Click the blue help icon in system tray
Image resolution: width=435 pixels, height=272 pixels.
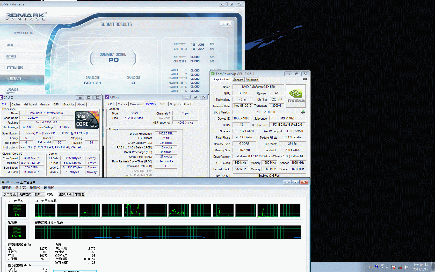(377, 266)
